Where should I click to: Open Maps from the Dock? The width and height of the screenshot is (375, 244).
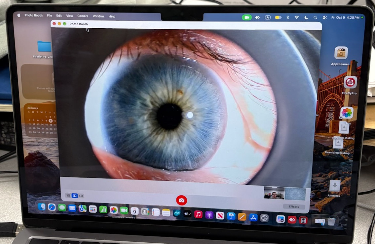82,209
